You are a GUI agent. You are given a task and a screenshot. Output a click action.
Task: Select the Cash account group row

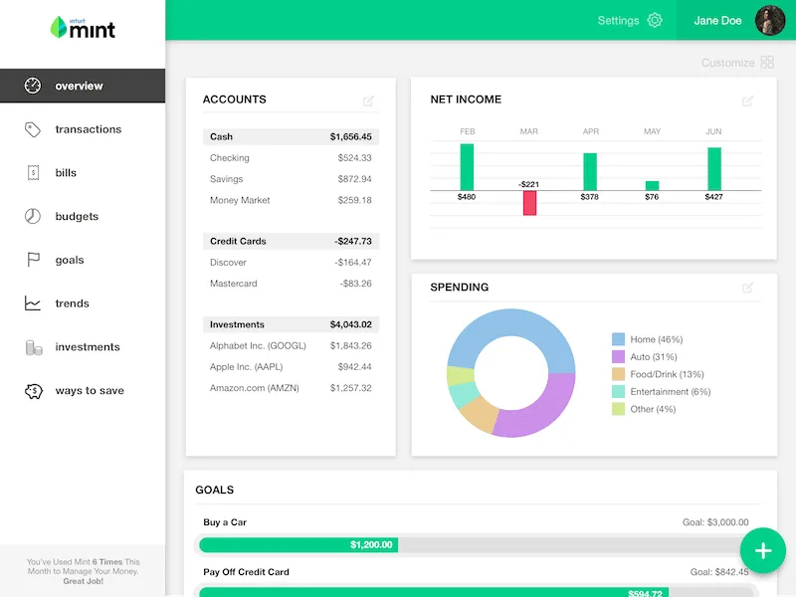pos(291,136)
